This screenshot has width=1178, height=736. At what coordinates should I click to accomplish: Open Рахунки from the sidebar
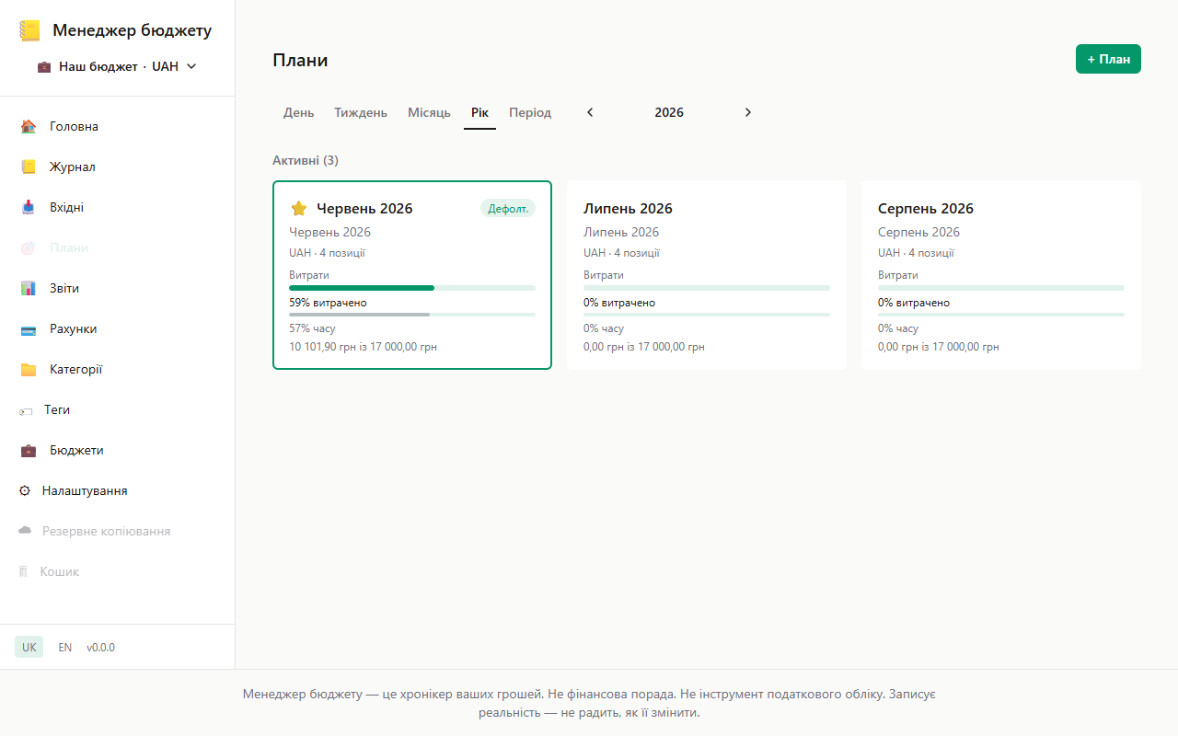coord(118,328)
